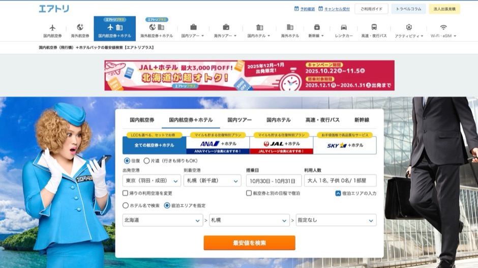Image resolution: width=478 pixels, height=268 pixels.
Task: Check 航空券と別の日程で宿泊 option
Action: click(249, 193)
